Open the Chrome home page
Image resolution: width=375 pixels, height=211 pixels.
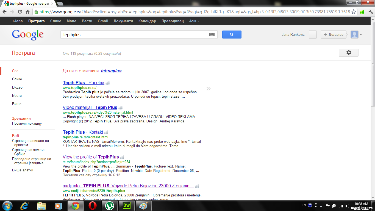27,12
